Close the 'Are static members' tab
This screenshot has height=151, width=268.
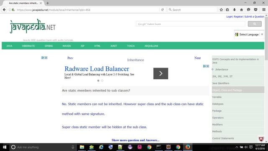tap(41, 3)
